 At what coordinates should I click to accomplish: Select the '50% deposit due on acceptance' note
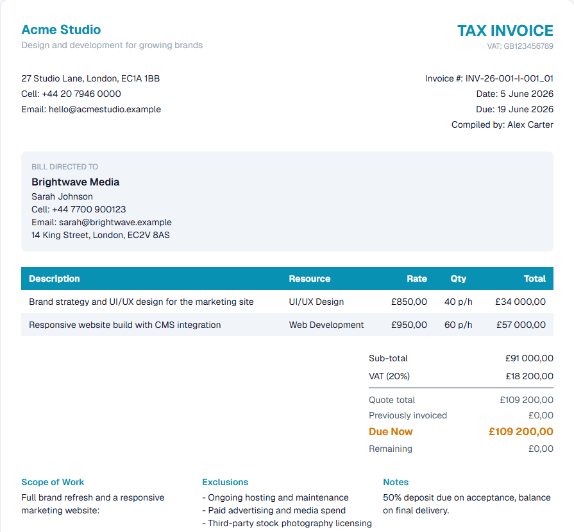[467, 504]
